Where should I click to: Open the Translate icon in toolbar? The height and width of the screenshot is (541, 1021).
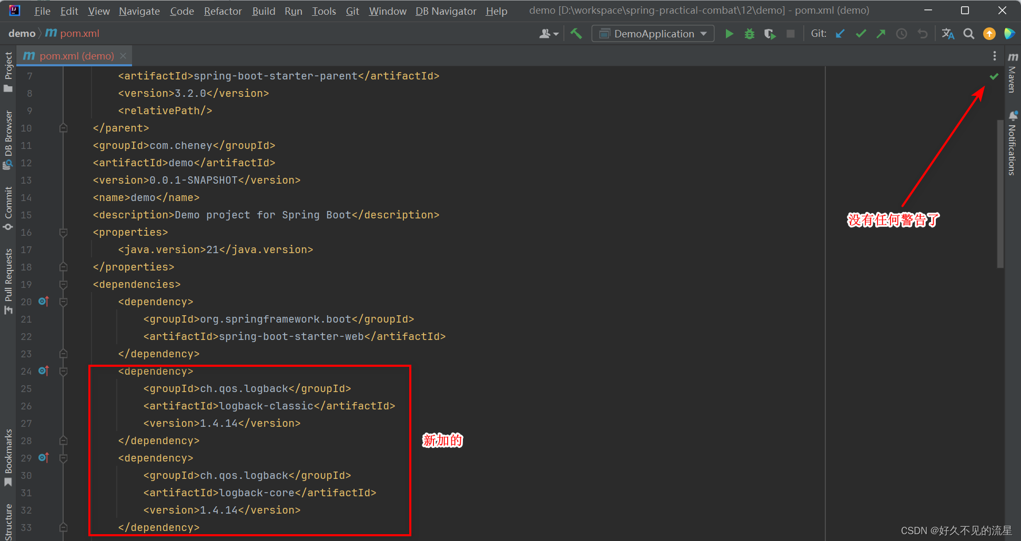[948, 34]
